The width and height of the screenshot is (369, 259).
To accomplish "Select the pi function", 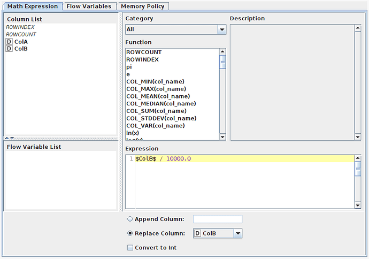I will [129, 67].
